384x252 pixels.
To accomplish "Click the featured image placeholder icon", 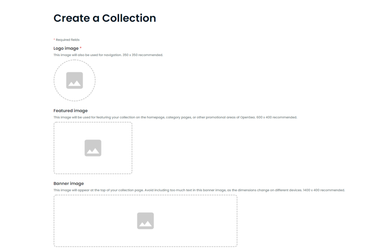I will [93, 148].
